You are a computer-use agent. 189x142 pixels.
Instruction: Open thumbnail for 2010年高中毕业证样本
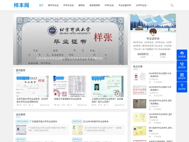click(x=140, y=117)
